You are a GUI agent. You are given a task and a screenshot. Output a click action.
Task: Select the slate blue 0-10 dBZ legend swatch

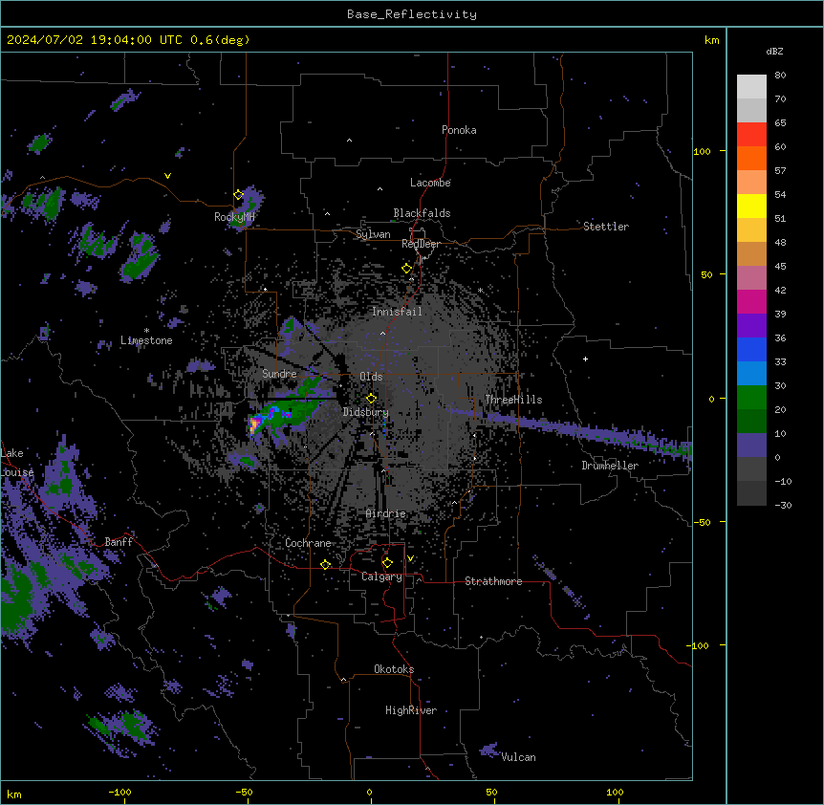pyautogui.click(x=751, y=446)
